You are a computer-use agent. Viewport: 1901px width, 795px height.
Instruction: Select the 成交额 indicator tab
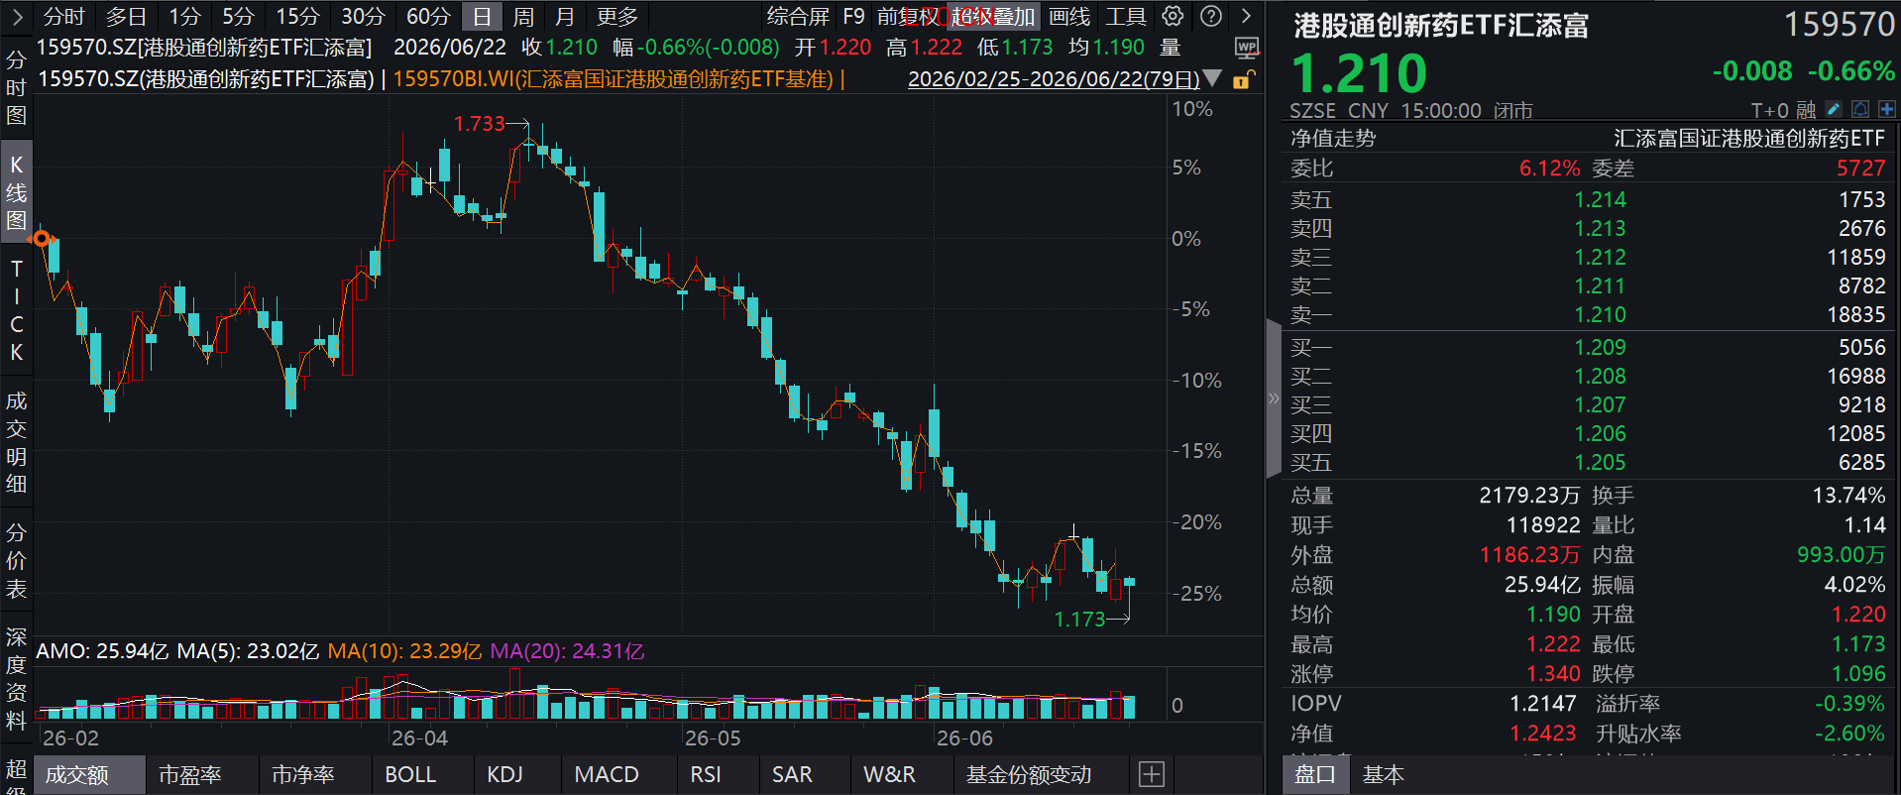(x=88, y=774)
